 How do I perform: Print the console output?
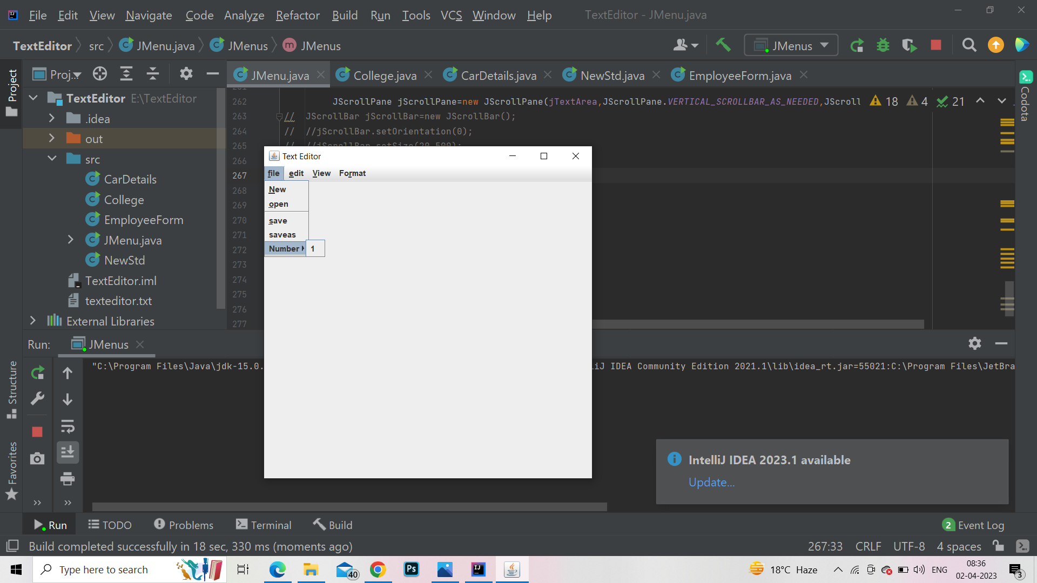coord(68,479)
